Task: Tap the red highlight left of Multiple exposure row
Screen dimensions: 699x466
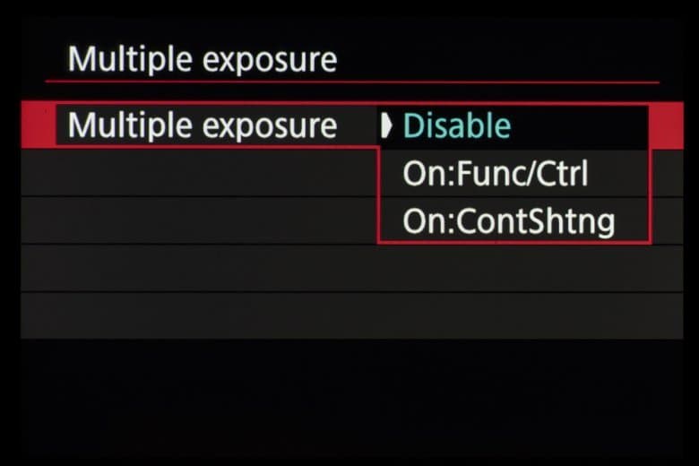Action: [x=38, y=125]
